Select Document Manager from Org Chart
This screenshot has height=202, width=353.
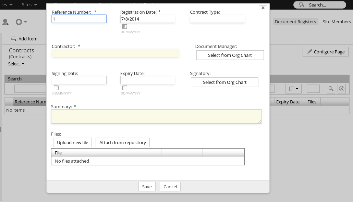(x=230, y=55)
